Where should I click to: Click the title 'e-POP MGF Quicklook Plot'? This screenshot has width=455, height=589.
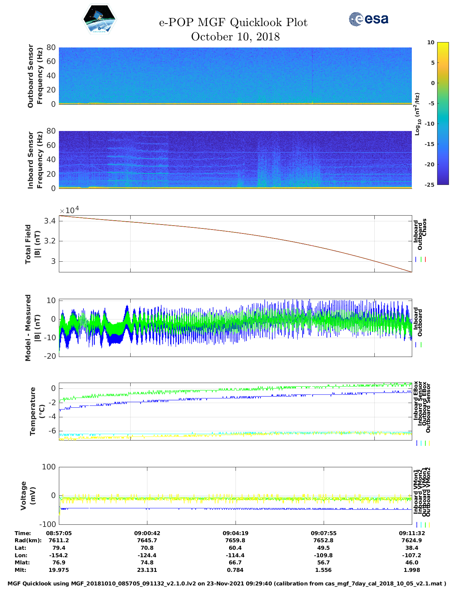(x=233, y=22)
